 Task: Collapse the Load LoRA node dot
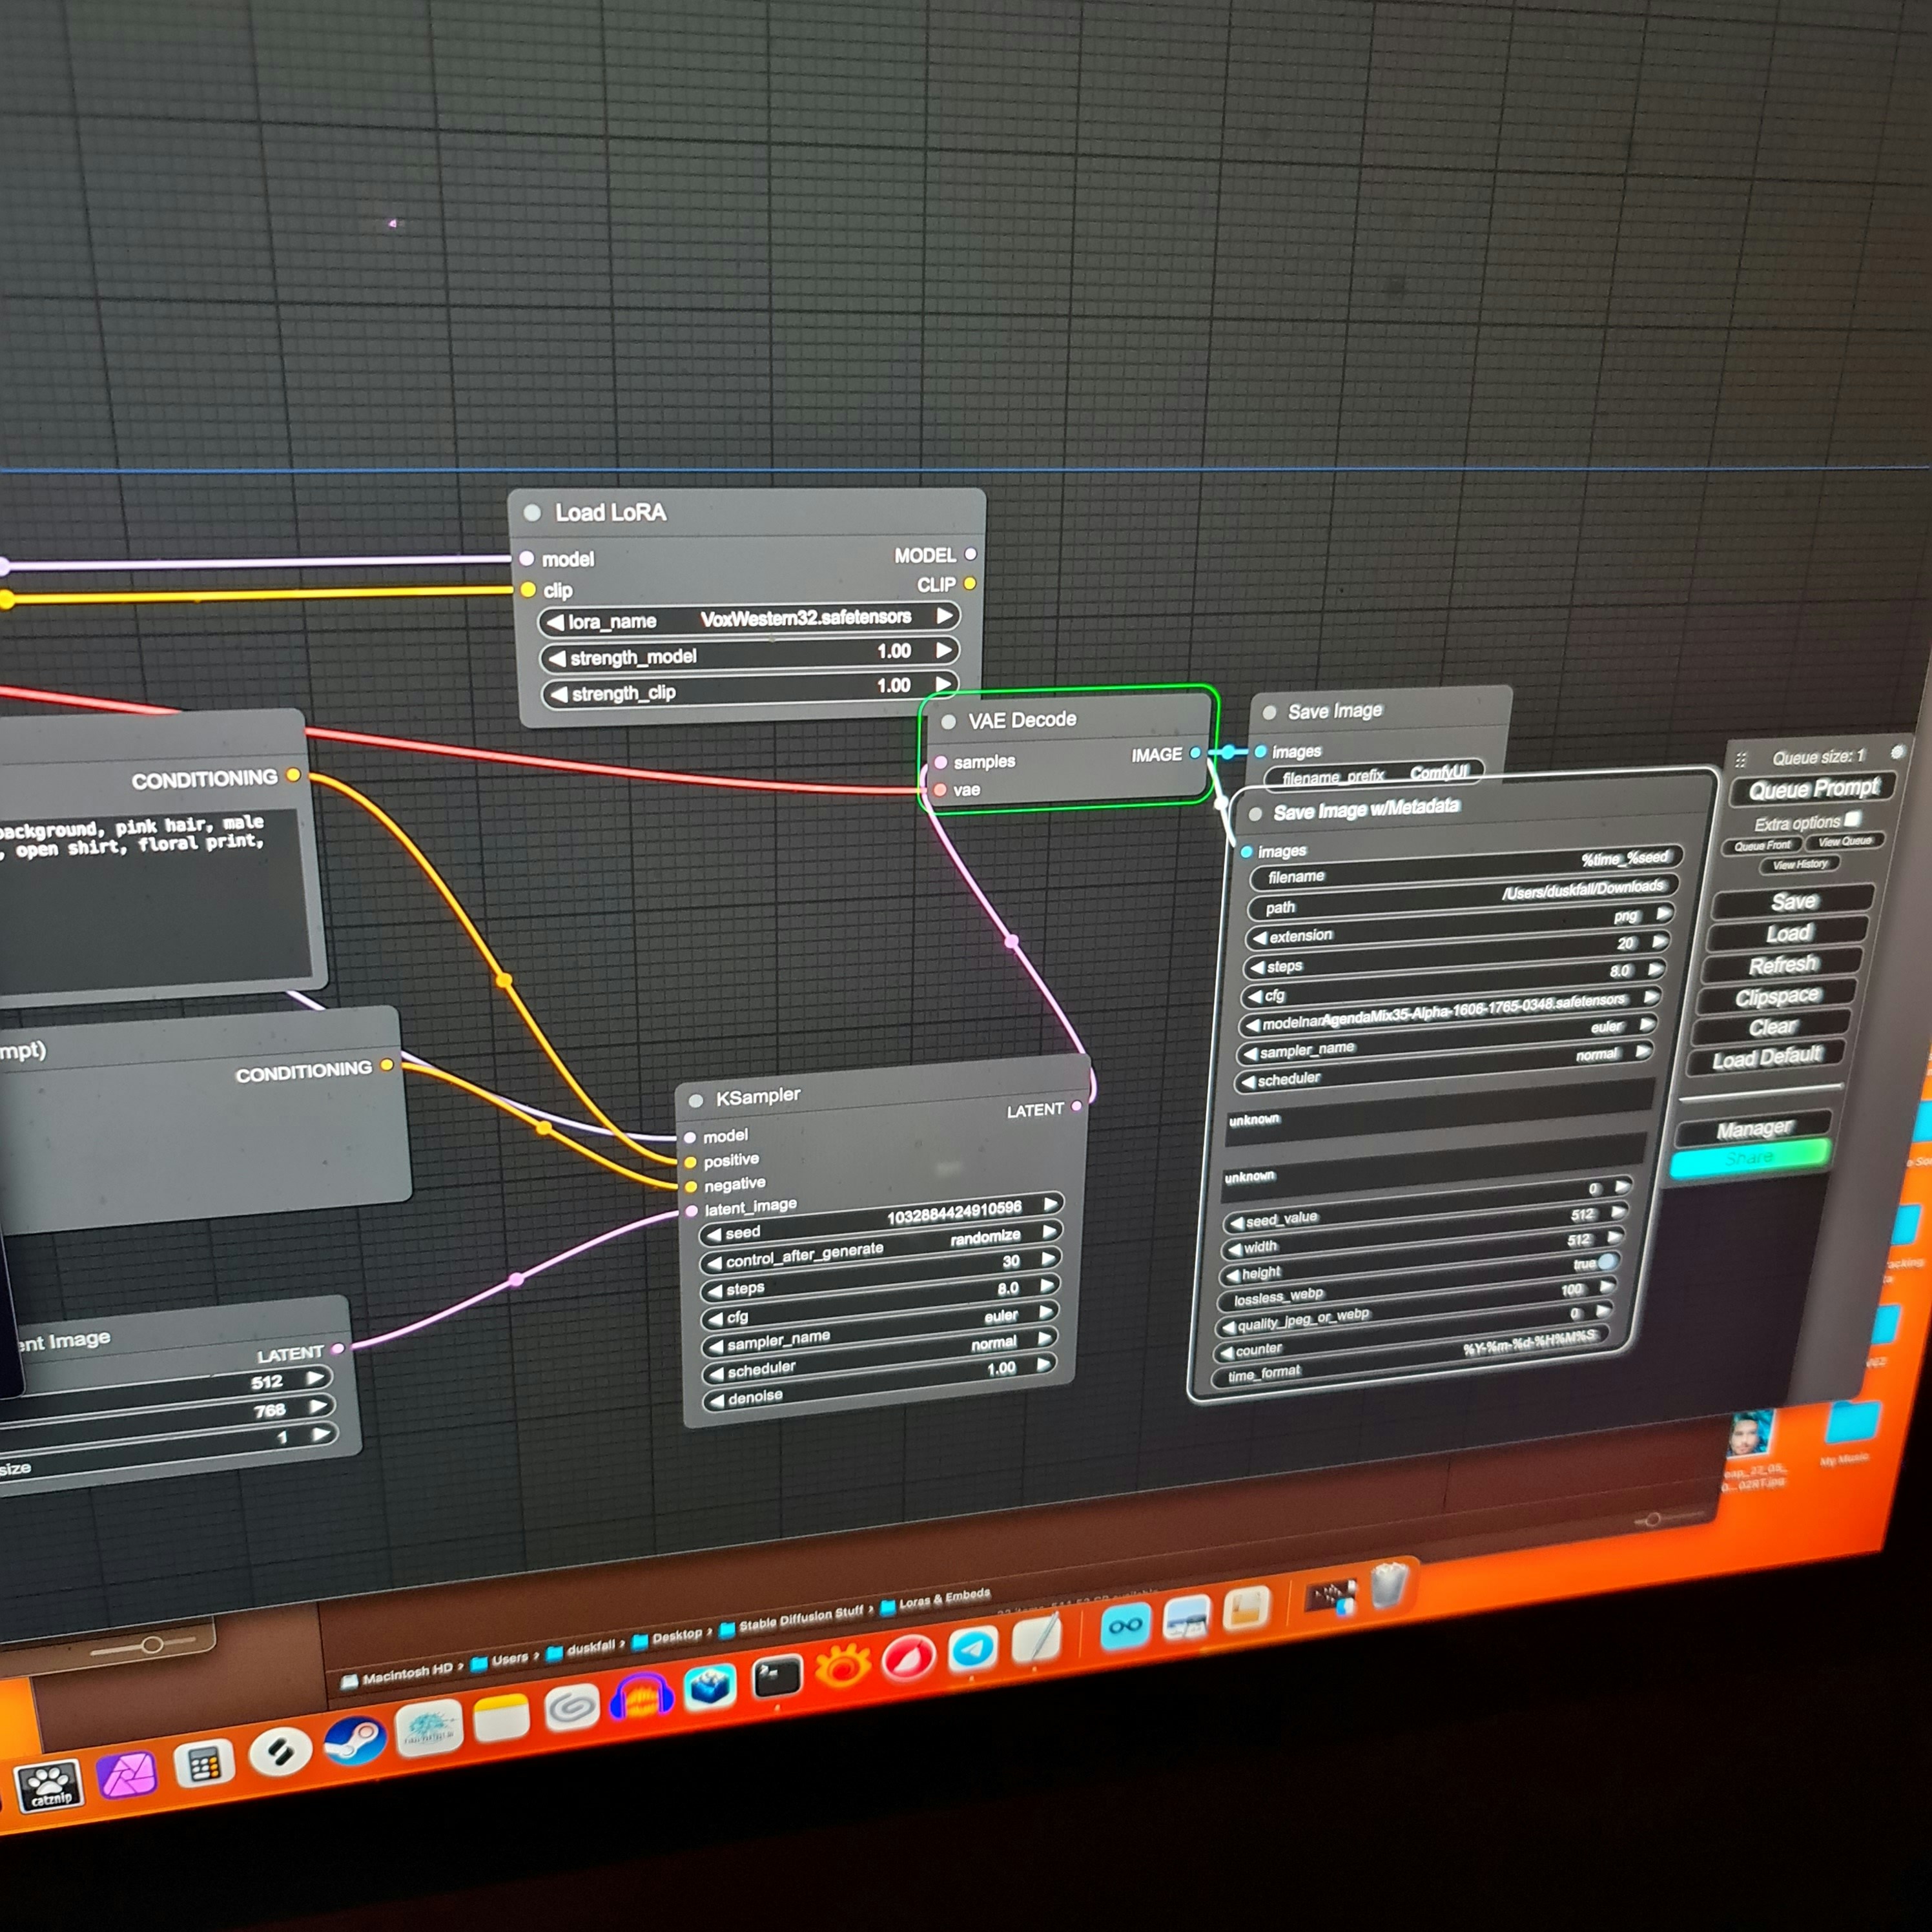click(533, 513)
